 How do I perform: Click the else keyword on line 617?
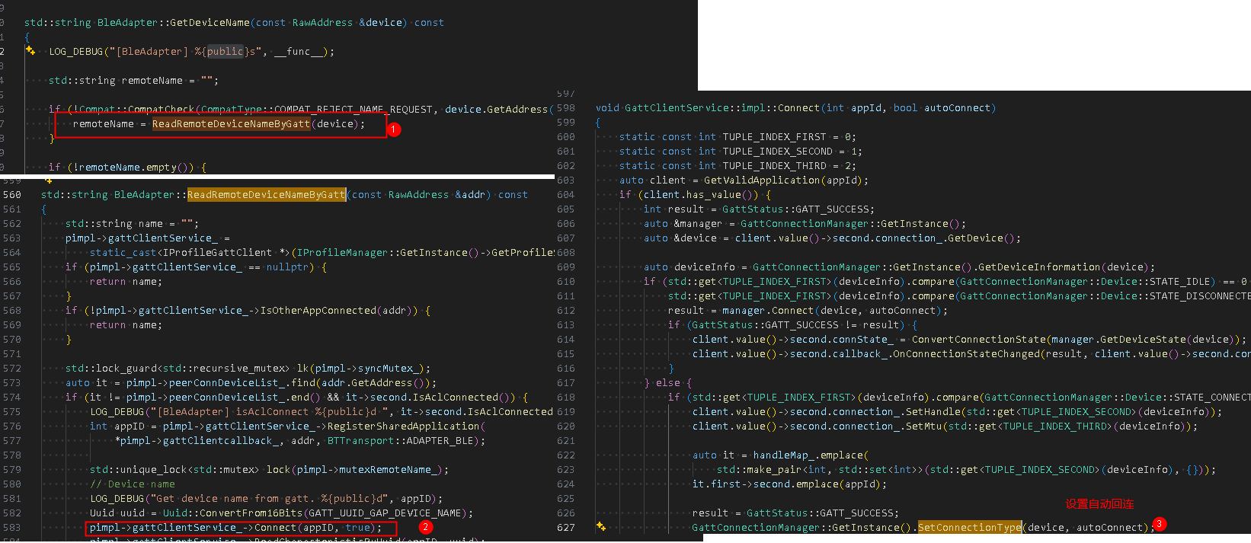[x=667, y=382]
